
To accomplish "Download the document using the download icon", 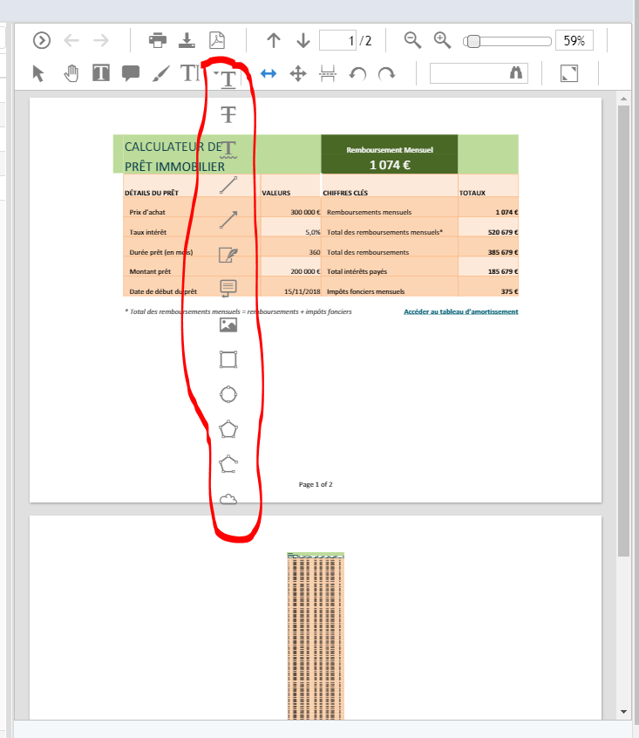I will [x=187, y=40].
